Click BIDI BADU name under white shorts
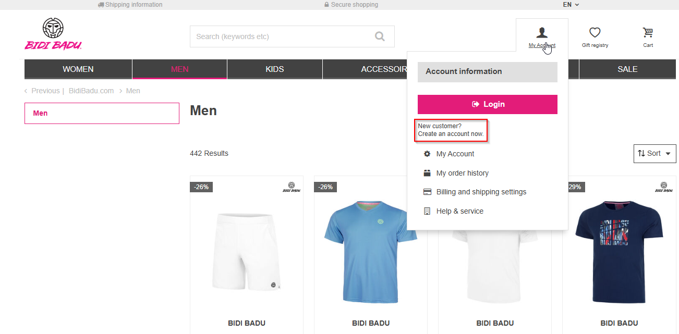Image resolution: width=679 pixels, height=334 pixels. 247,323
